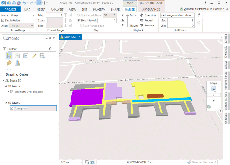Open the Help question mark

(205, 3)
